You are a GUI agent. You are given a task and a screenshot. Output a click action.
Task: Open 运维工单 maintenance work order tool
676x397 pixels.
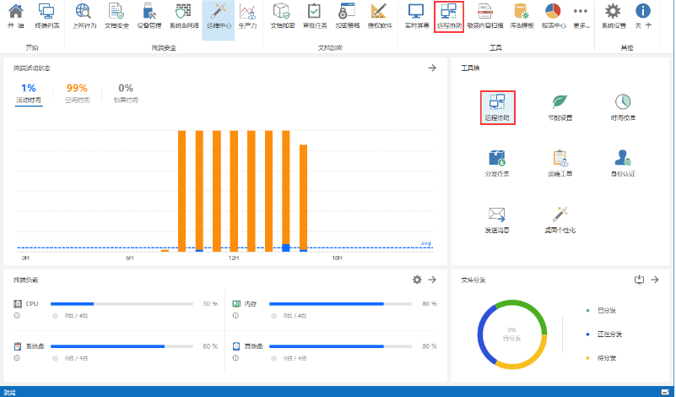(x=560, y=164)
